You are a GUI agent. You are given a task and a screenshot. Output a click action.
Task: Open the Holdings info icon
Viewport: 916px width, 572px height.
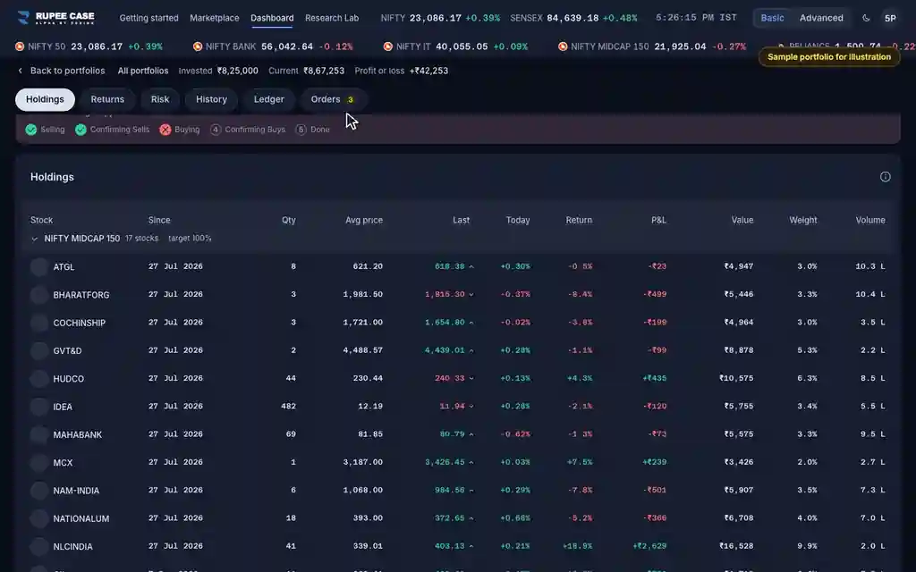pyautogui.click(x=885, y=177)
